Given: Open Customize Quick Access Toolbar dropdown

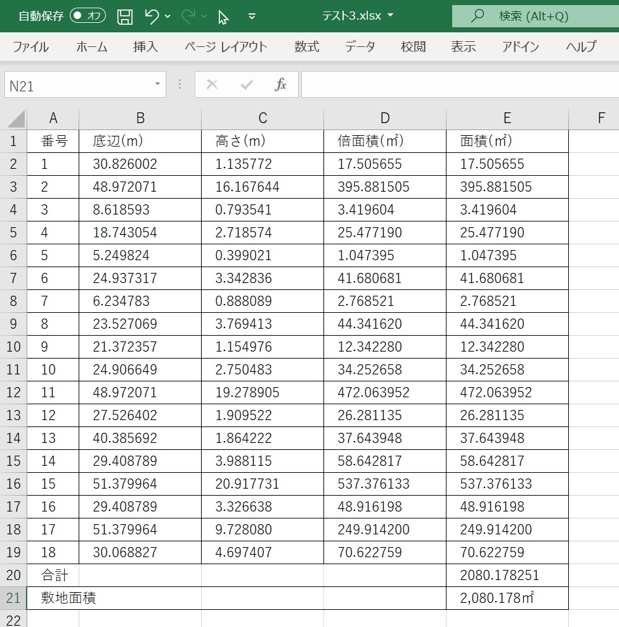Looking at the screenshot, I should coord(252,16).
